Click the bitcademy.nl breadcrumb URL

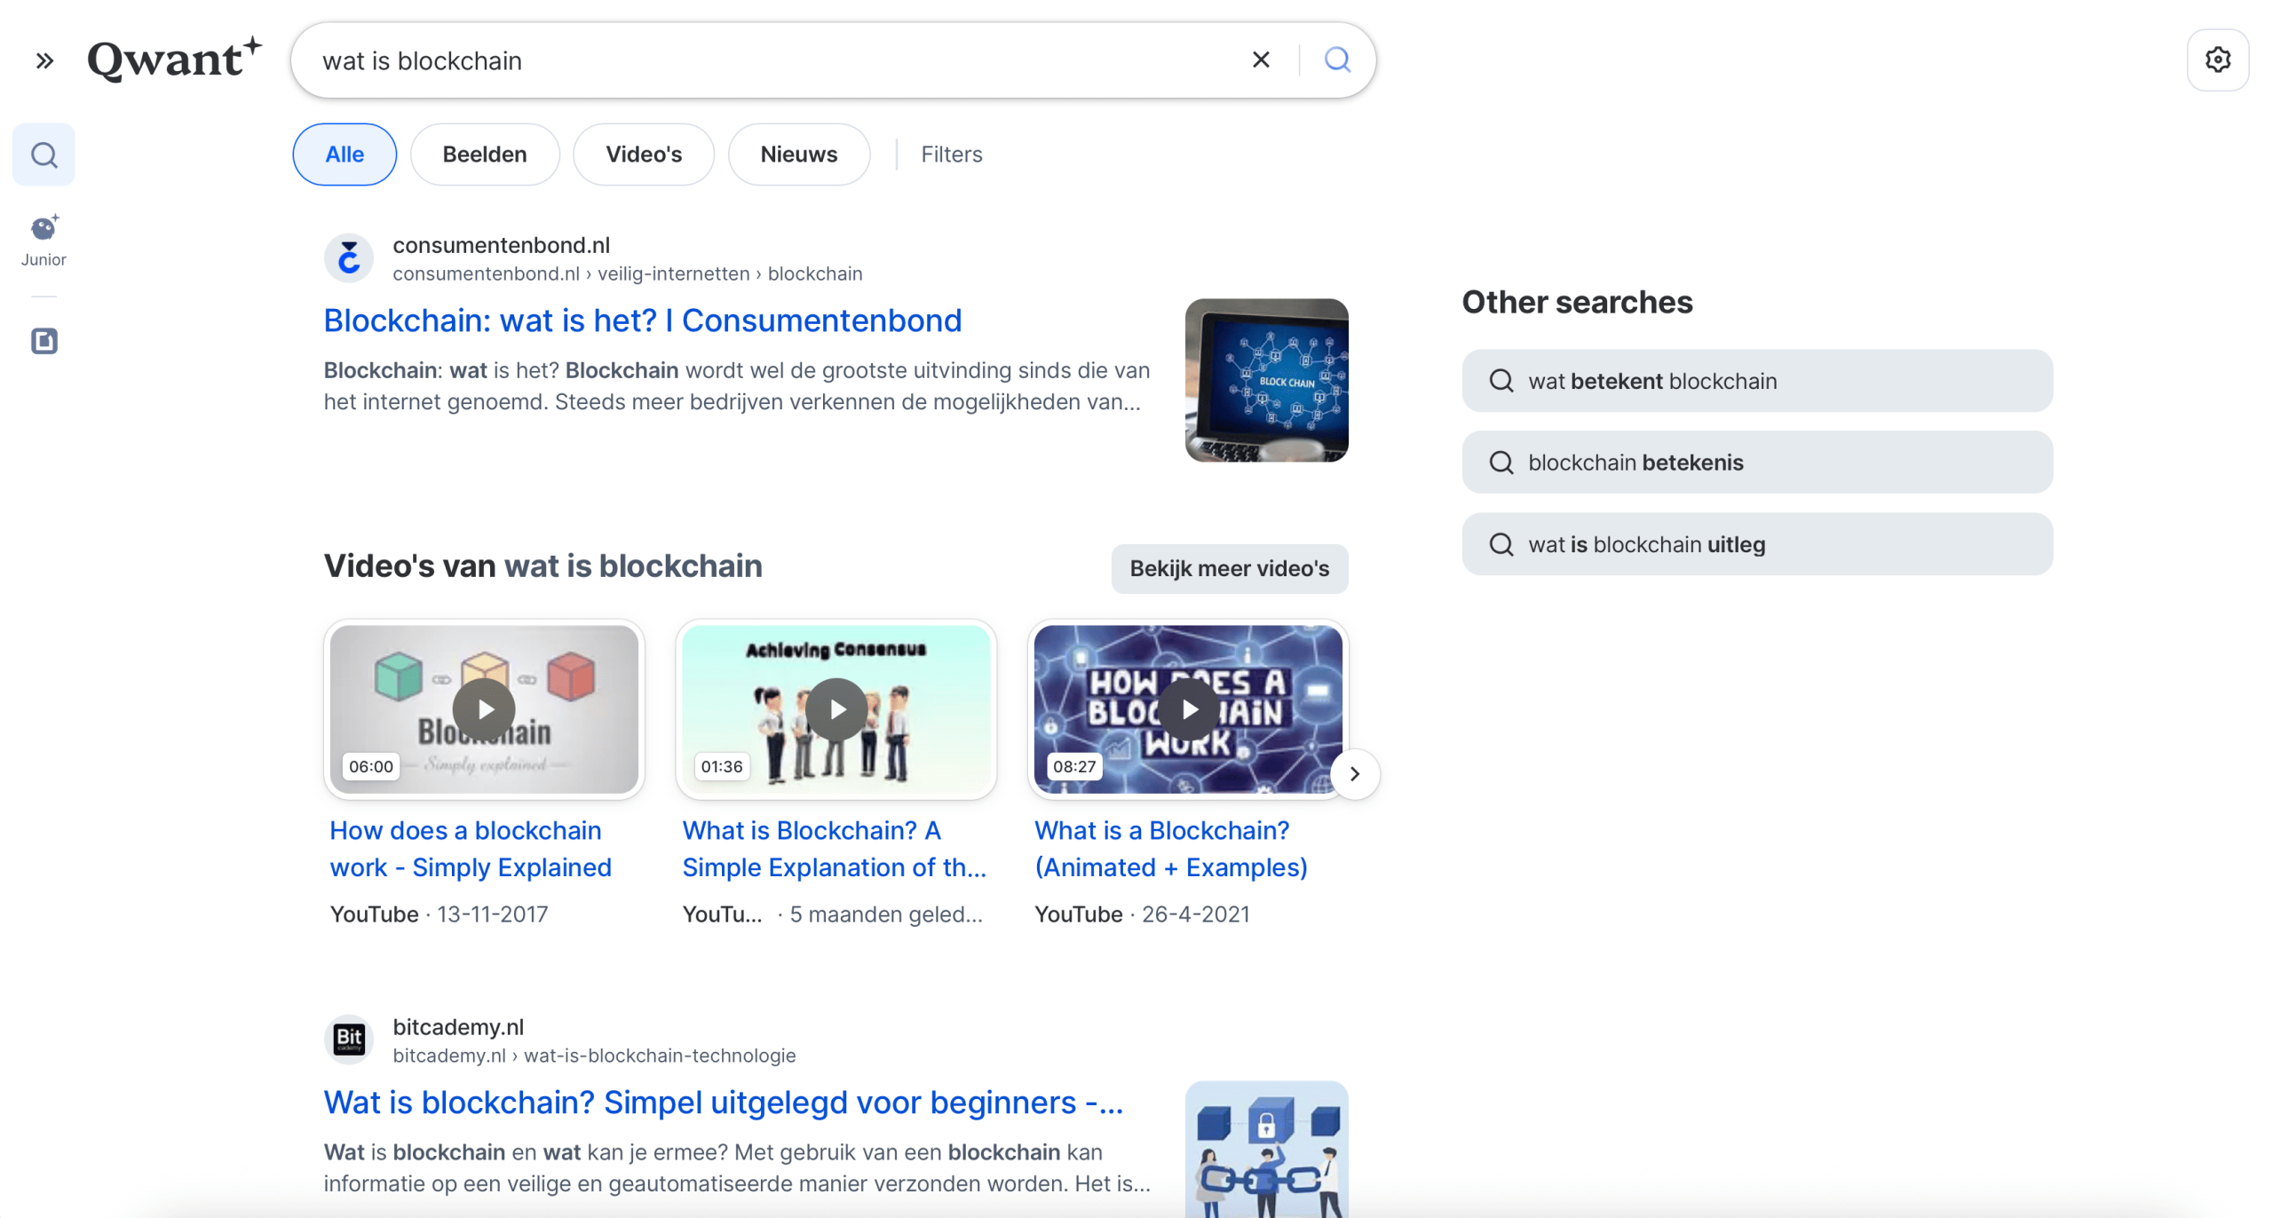[x=594, y=1056]
